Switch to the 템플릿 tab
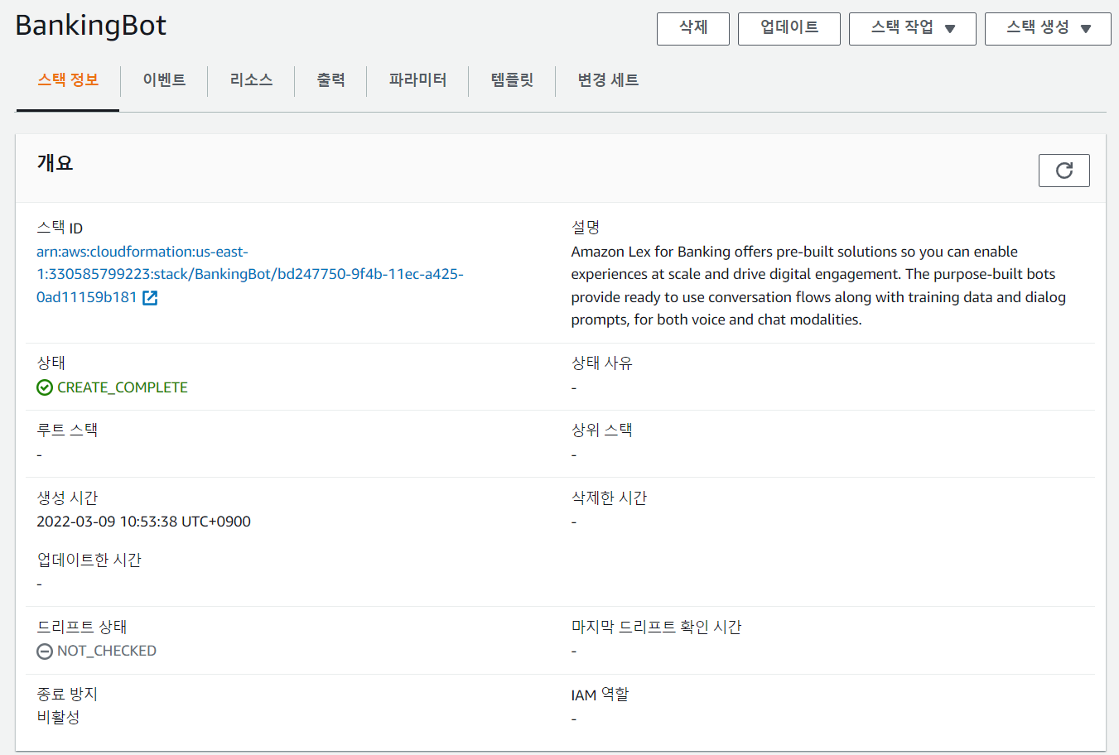The height and width of the screenshot is (755, 1119). 512,80
